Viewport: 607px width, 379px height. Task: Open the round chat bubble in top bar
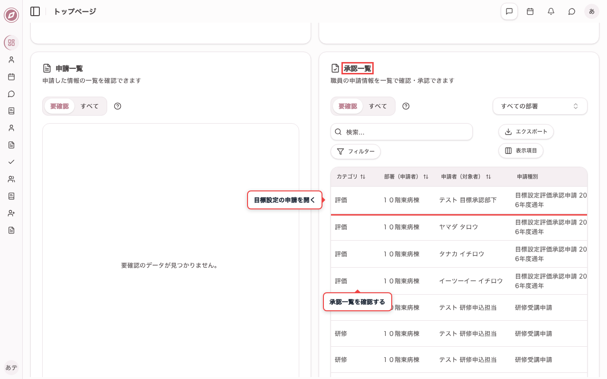tap(572, 11)
